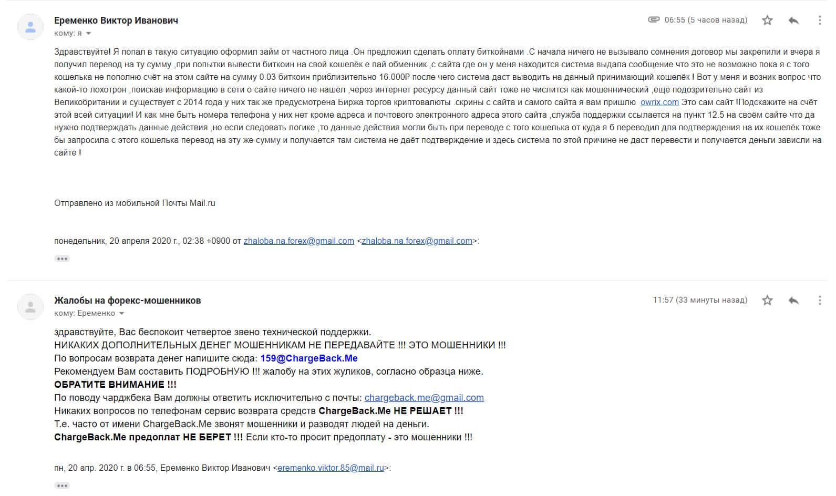Click the sender name Еременко Виктор Иванович

point(116,20)
